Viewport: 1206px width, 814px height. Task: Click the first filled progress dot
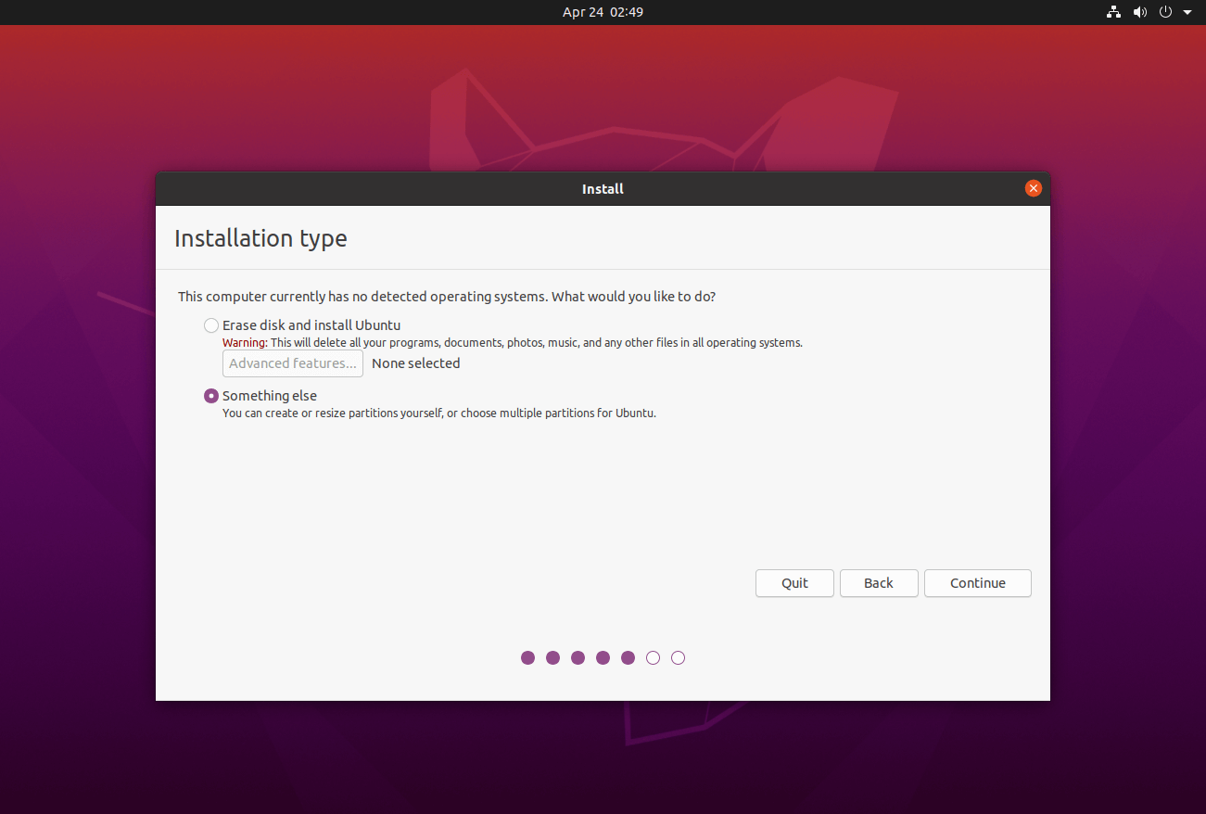[x=527, y=657]
